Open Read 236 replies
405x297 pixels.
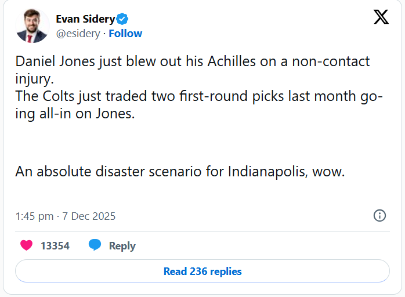coord(202,271)
